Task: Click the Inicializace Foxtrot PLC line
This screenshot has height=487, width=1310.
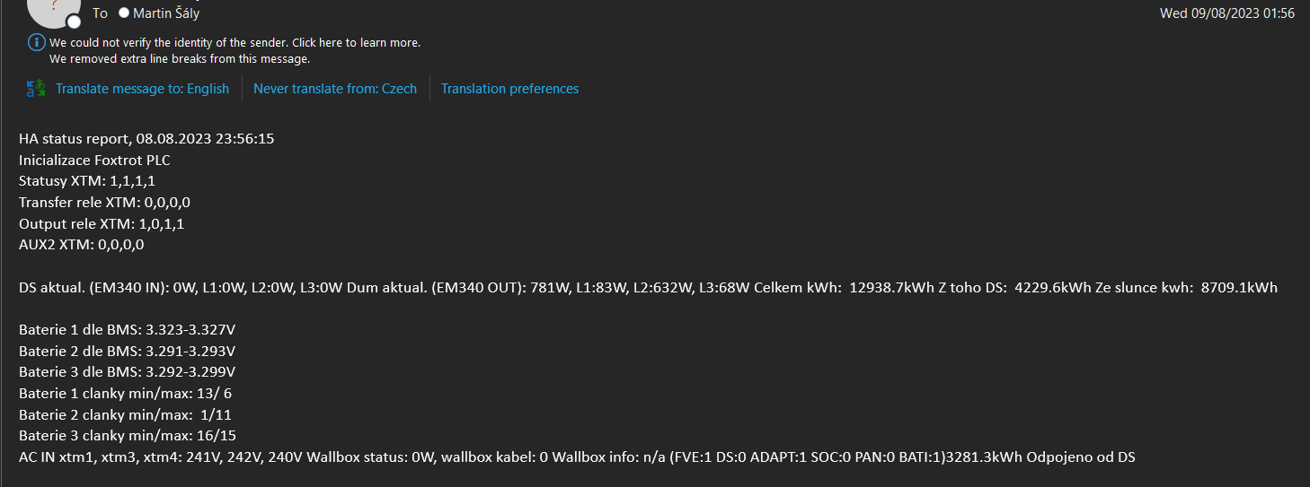Action: tap(94, 161)
